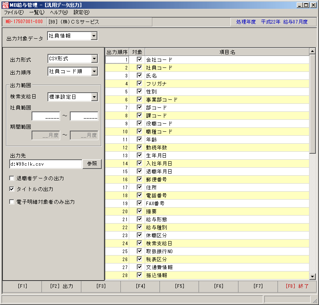
Task: Open the 設定(R) menu
Action: (x=81, y=12)
